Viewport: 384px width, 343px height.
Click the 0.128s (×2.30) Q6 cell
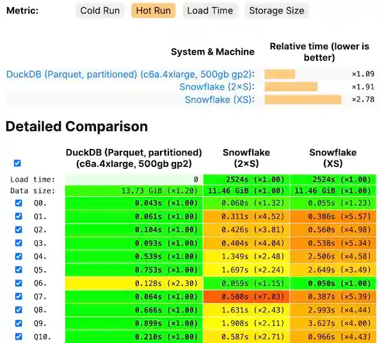134,283
